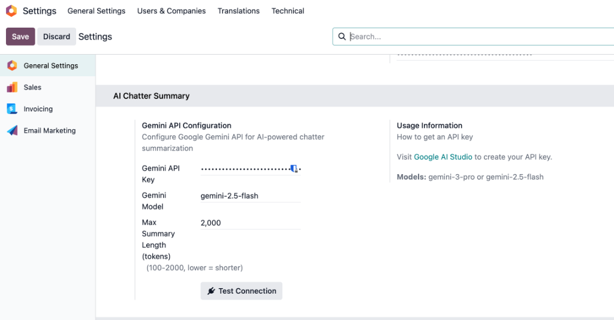Open the General Settings sidebar icon
Viewport: 614px width, 320px height.
pyautogui.click(x=12, y=65)
